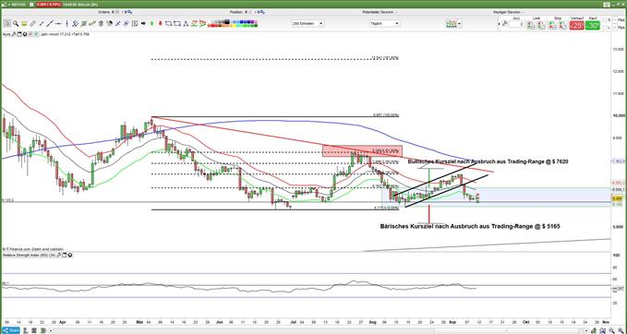Pick the black color swatch

227,21
